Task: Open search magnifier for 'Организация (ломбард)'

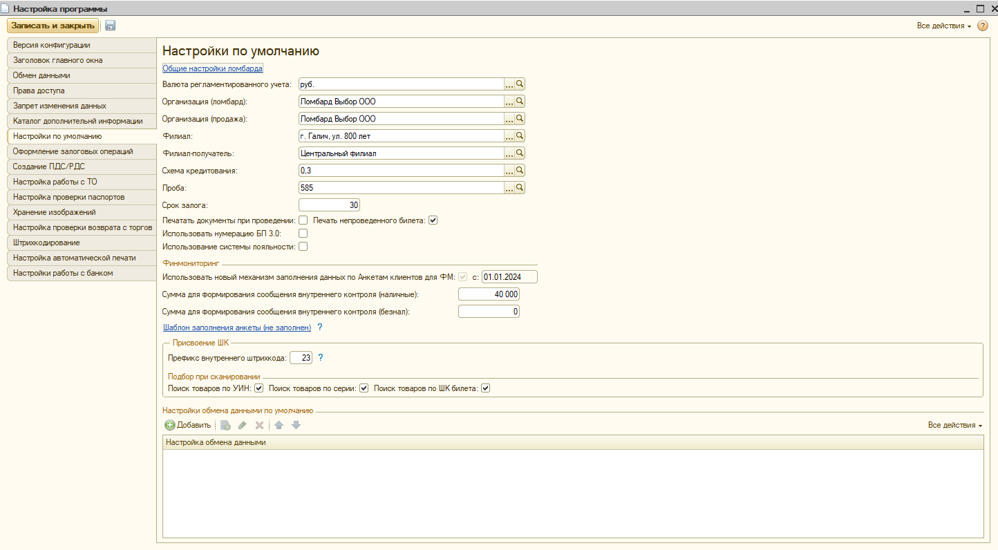Action: tap(520, 102)
